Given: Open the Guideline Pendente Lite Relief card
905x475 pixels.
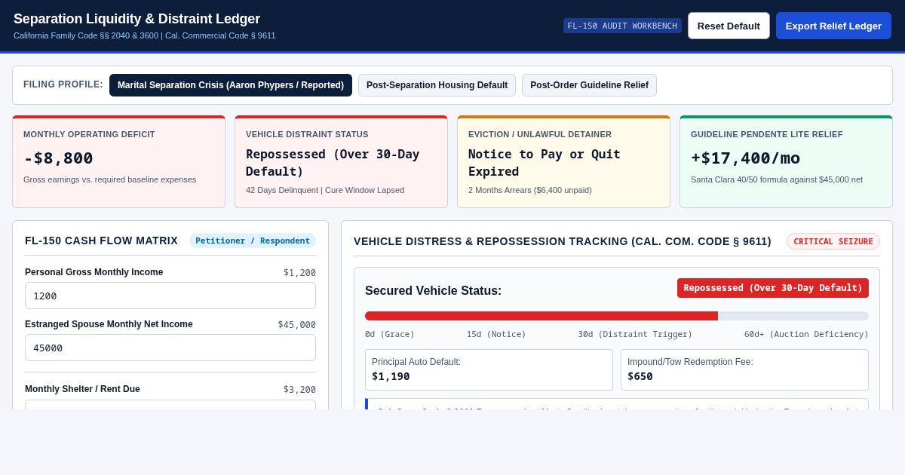Looking at the screenshot, I should tap(786, 162).
